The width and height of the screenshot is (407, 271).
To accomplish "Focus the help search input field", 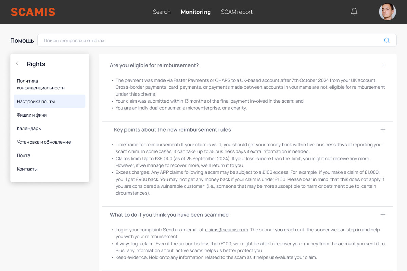I will pos(210,40).
